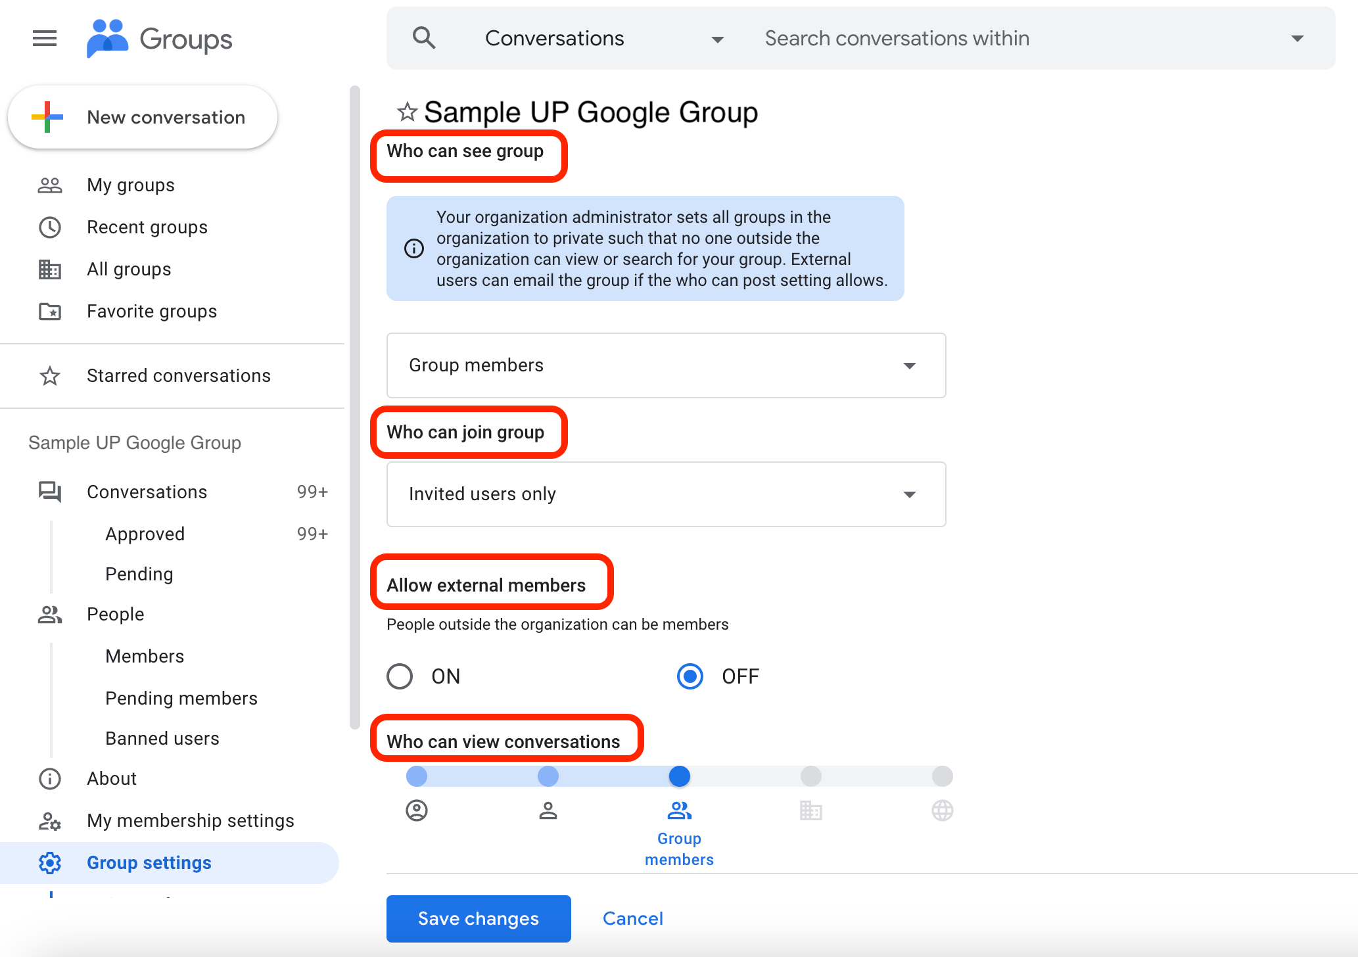Go to My membership settings
The height and width of the screenshot is (957, 1358).
click(x=190, y=820)
